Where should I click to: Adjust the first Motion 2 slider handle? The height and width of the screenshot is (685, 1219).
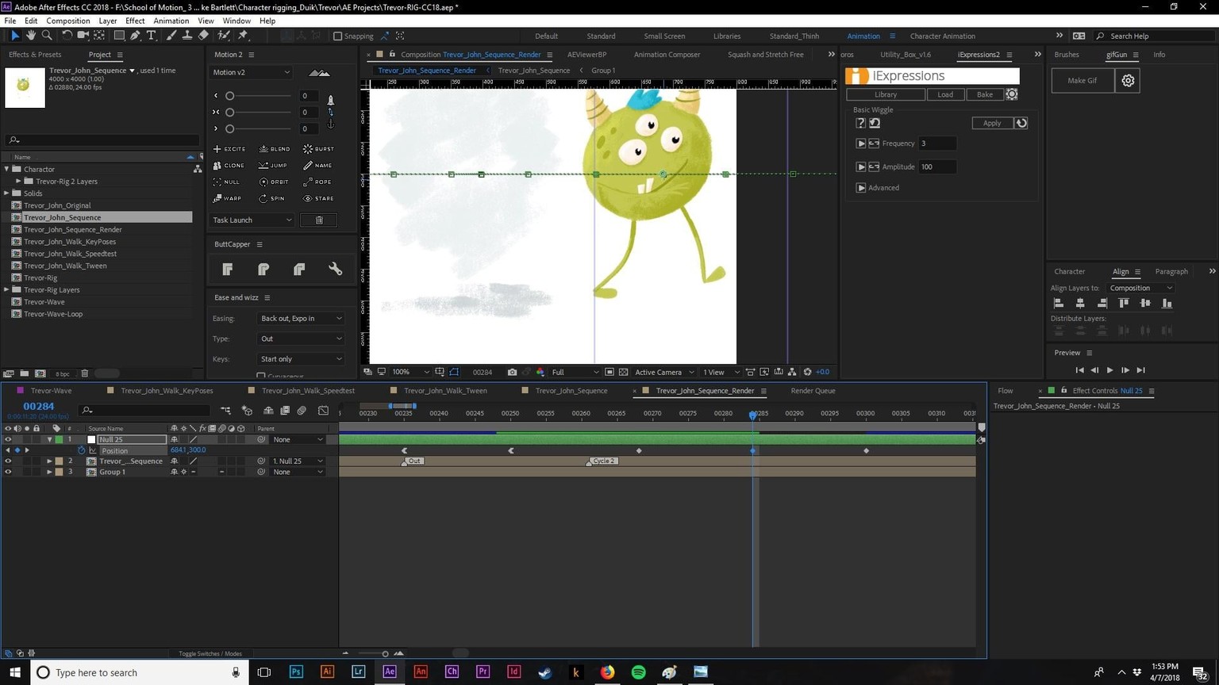pos(229,96)
